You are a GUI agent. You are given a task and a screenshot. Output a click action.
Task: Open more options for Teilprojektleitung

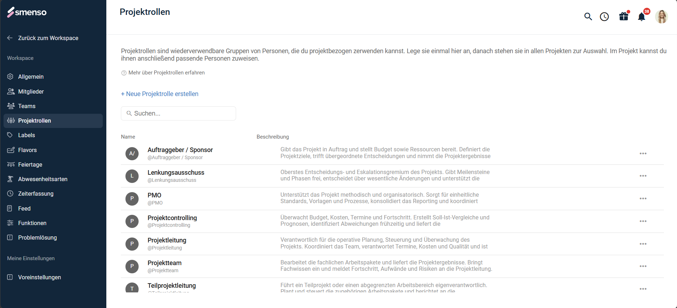pyautogui.click(x=643, y=289)
